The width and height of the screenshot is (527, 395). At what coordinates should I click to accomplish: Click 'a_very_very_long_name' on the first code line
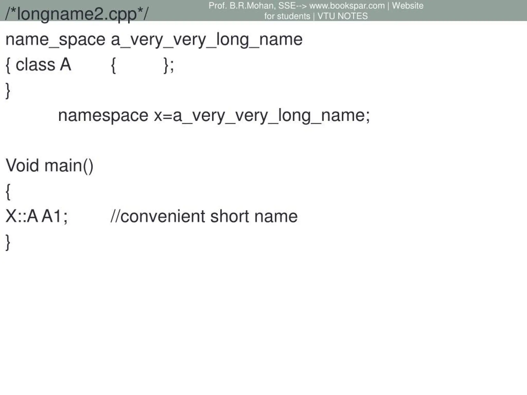point(207,40)
